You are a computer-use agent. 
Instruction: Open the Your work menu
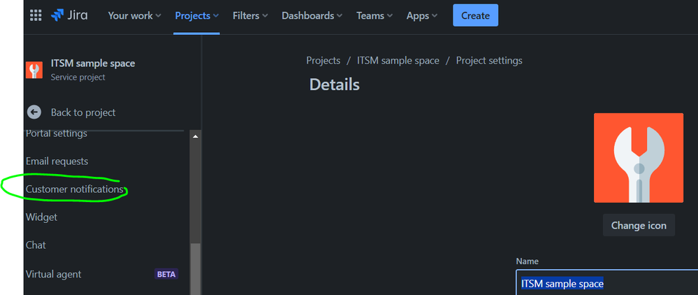point(133,15)
